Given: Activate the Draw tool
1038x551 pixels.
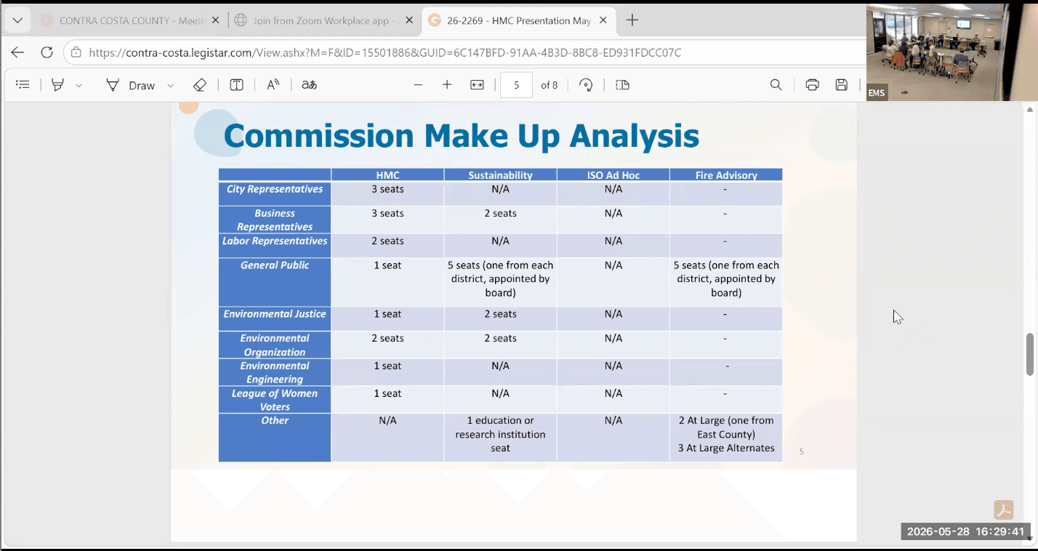Looking at the screenshot, I should [131, 85].
